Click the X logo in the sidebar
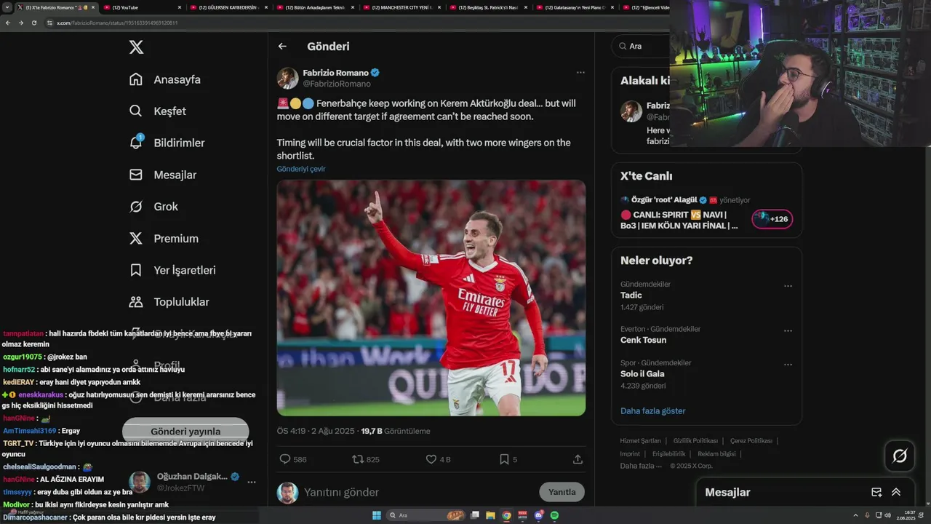The width and height of the screenshot is (931, 524). 136,47
